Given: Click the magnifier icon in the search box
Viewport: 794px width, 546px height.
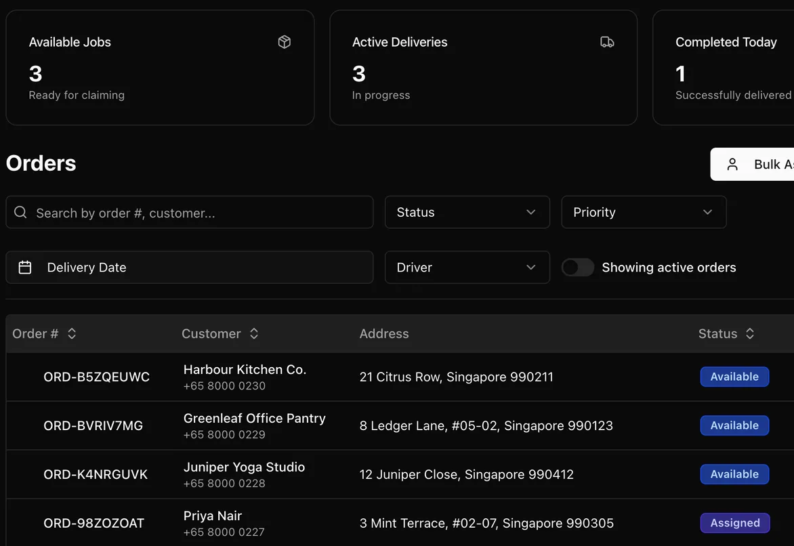Looking at the screenshot, I should (x=20, y=212).
